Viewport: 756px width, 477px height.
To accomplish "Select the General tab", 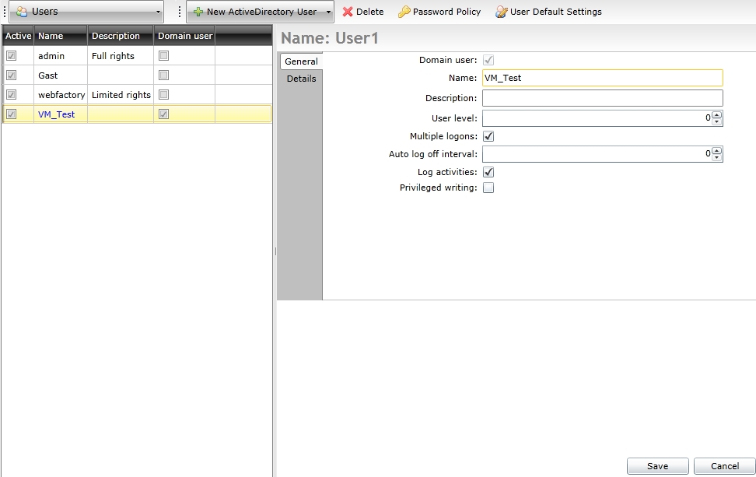I will click(x=301, y=61).
